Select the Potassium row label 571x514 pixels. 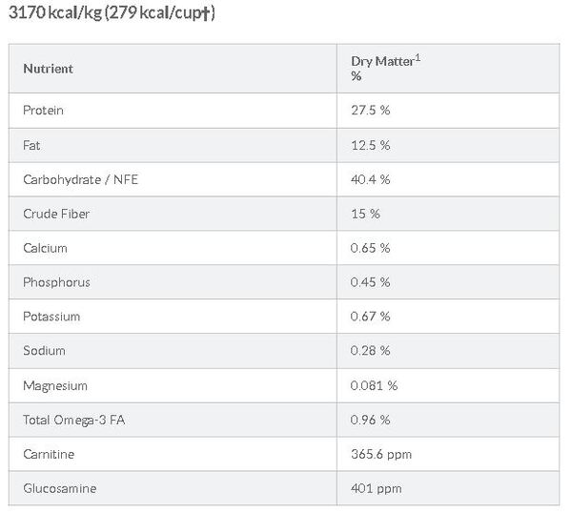51,317
